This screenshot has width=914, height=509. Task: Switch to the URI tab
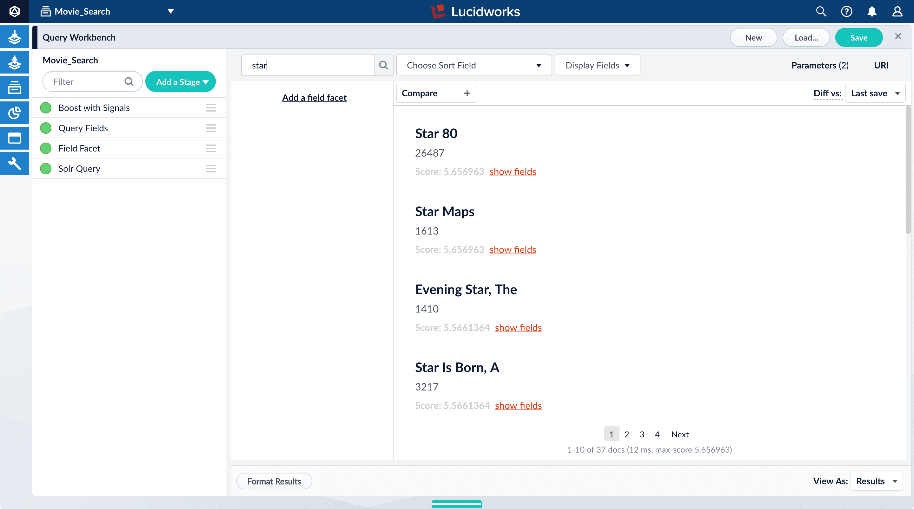[881, 65]
